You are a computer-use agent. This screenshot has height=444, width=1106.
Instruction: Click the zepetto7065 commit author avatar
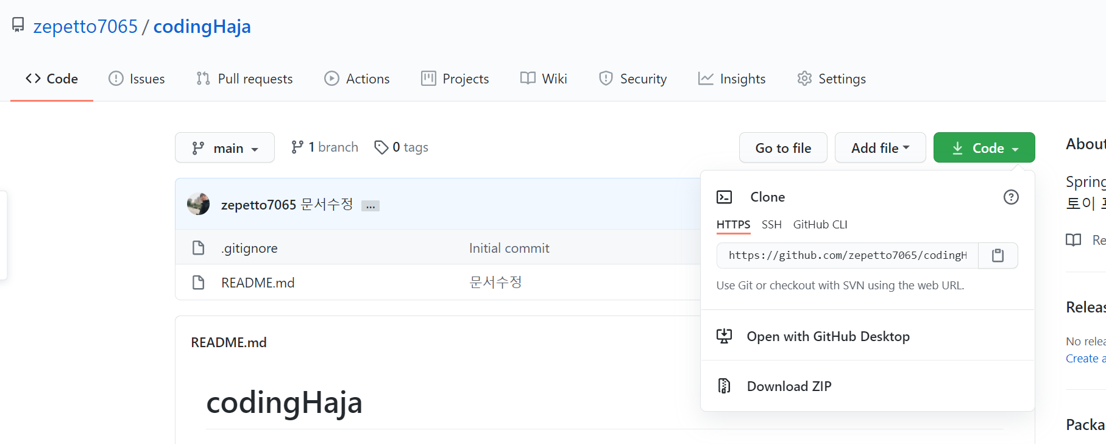coord(198,204)
